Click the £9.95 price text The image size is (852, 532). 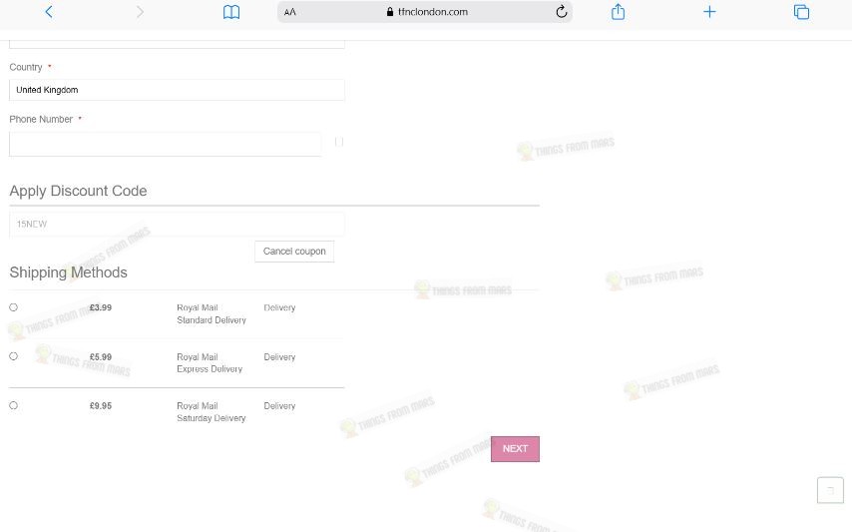(x=101, y=406)
